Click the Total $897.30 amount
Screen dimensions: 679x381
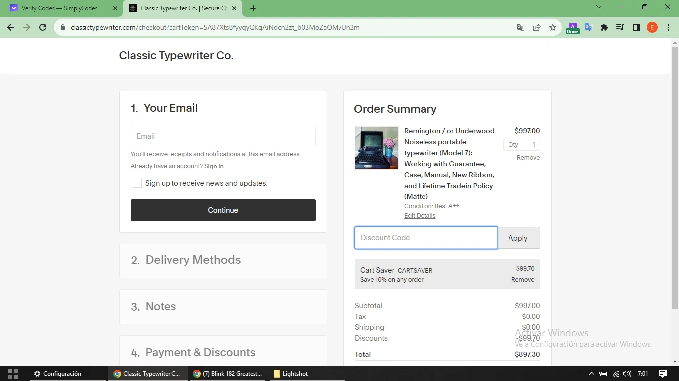click(527, 354)
